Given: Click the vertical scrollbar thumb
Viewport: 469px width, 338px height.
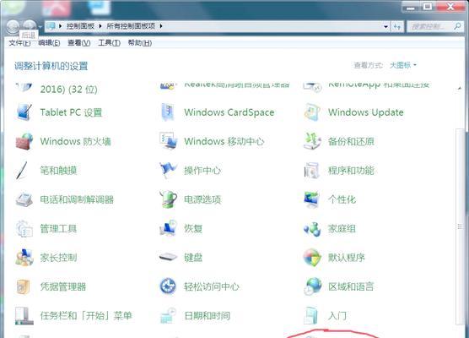Looking at the screenshot, I should pyautogui.click(x=460, y=226).
